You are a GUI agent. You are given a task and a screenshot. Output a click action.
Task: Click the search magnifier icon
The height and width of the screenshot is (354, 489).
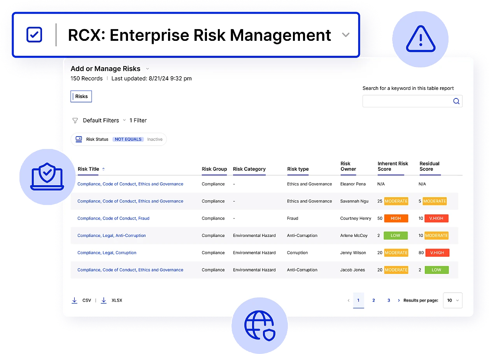(x=456, y=101)
